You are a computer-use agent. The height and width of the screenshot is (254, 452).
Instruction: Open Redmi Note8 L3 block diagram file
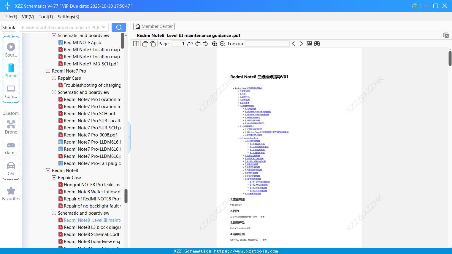(x=89, y=227)
